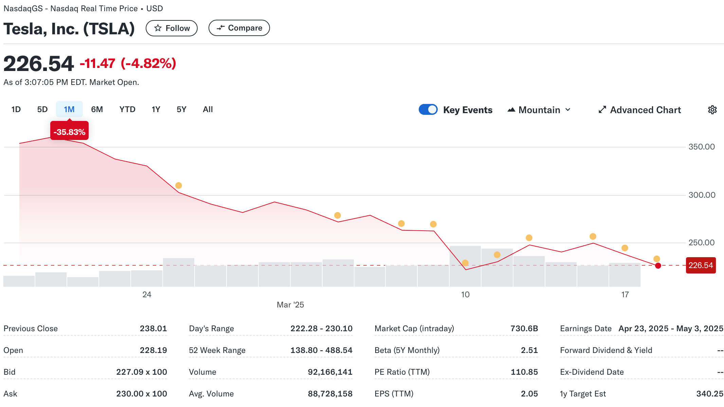Select the 1D time range tab
This screenshot has width=724, height=407.
coord(16,109)
